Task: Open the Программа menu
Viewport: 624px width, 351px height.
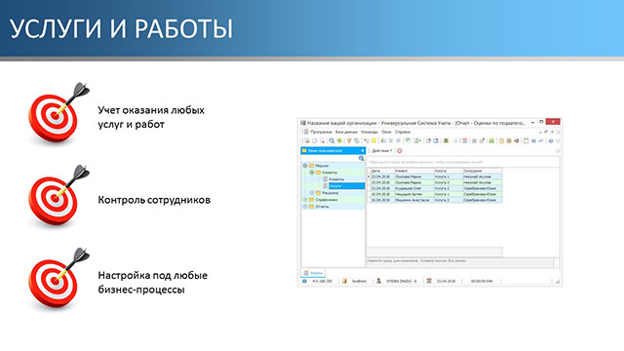Action: point(321,132)
